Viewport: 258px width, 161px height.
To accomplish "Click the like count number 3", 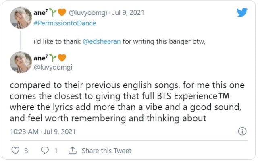I will tap(26, 151).
